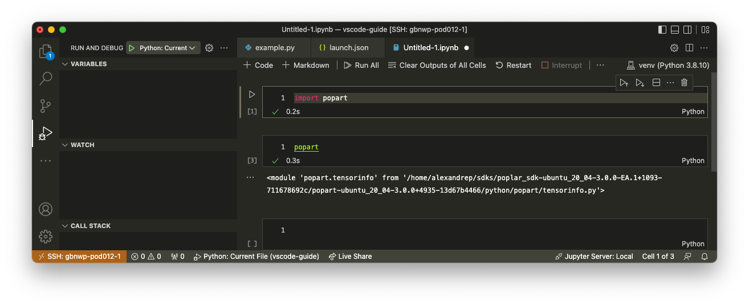
Task: Execute above cells icon in cell toolbar
Action: click(x=624, y=83)
